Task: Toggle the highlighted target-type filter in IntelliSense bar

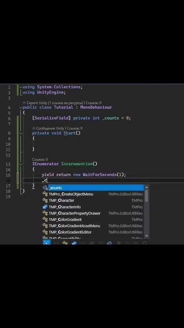Action: coord(46,242)
